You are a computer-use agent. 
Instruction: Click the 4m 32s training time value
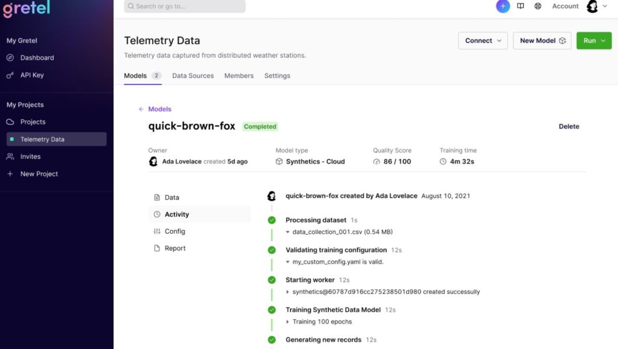462,162
